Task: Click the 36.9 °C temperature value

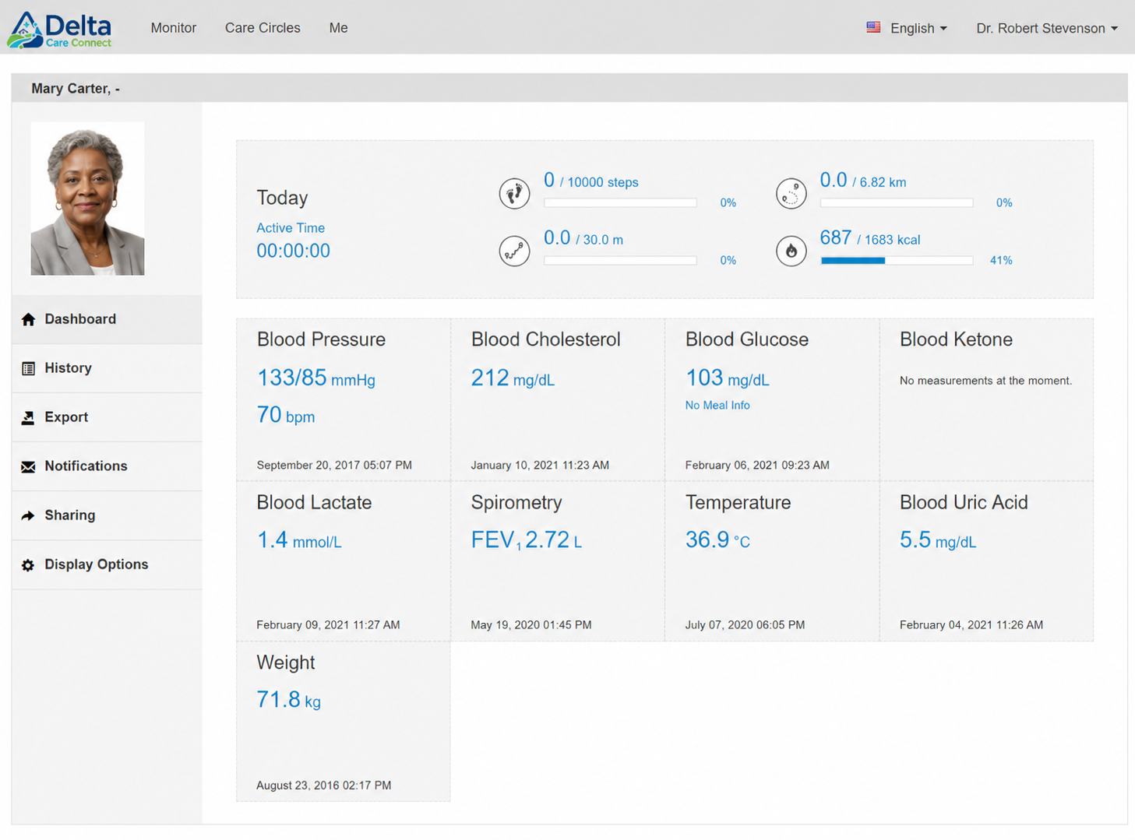Action: (x=717, y=540)
